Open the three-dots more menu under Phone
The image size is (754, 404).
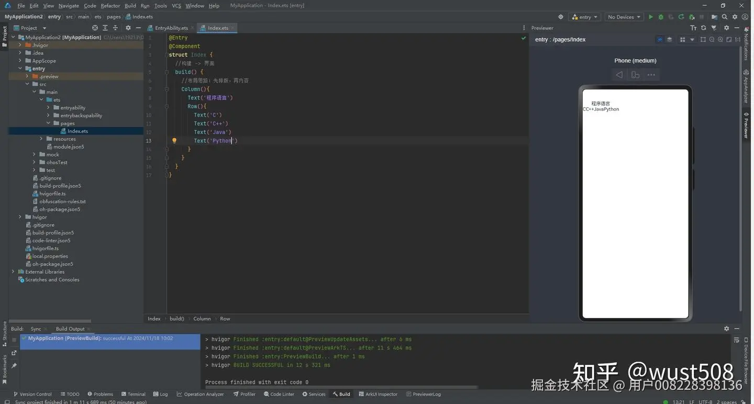651,75
